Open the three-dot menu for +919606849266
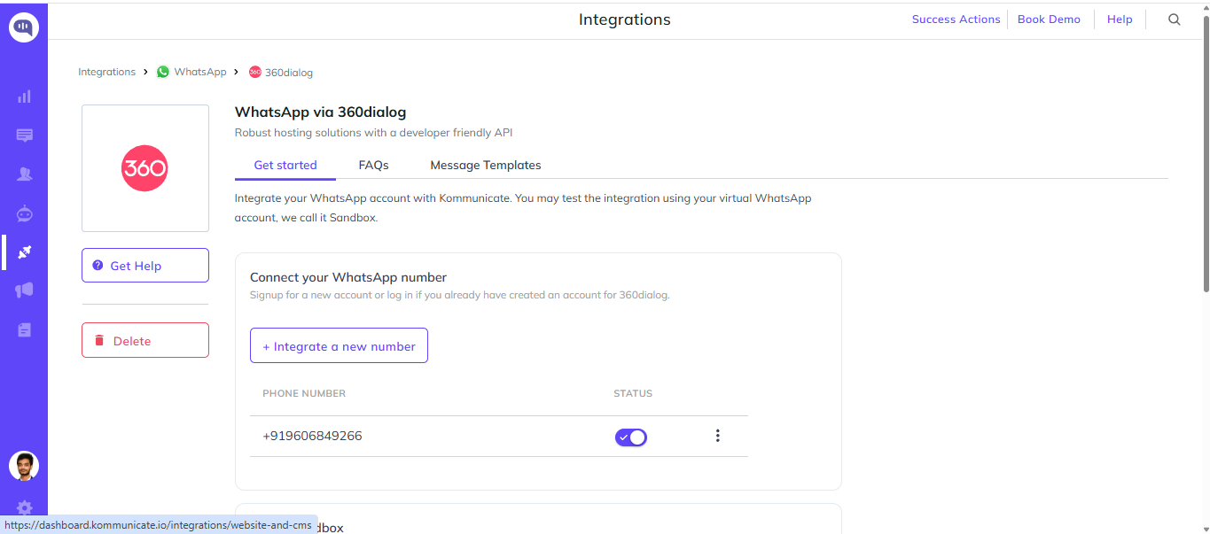Screen dimensions: 1210x534 (x=718, y=436)
